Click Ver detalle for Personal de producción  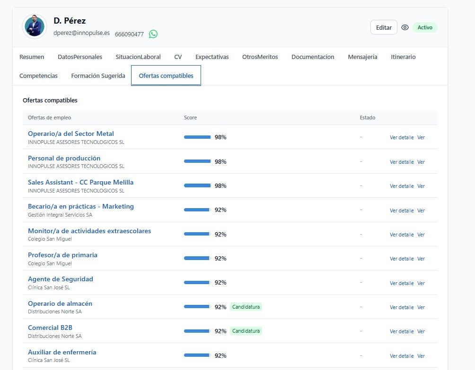[402, 162]
